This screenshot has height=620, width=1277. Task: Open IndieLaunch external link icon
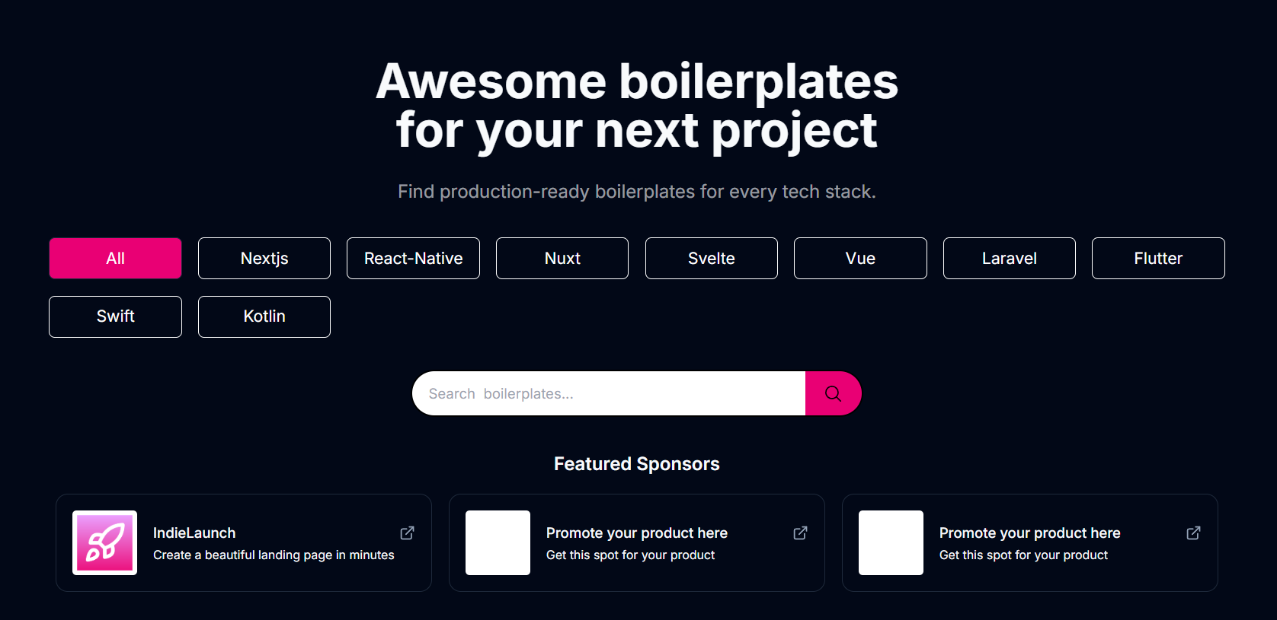408,533
